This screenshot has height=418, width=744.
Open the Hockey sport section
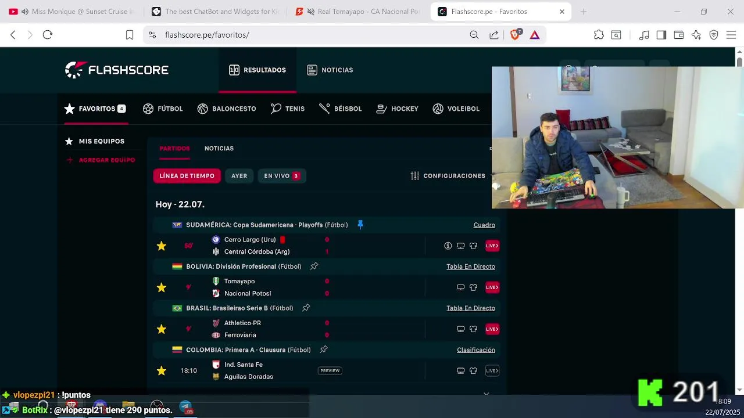398,109
